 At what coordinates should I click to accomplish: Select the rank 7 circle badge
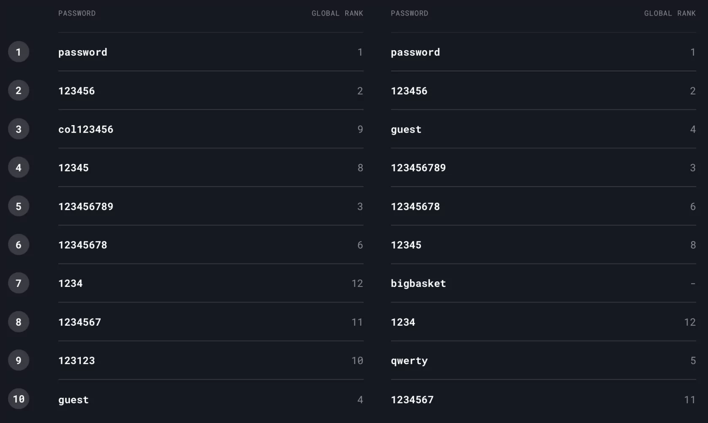[x=19, y=283]
